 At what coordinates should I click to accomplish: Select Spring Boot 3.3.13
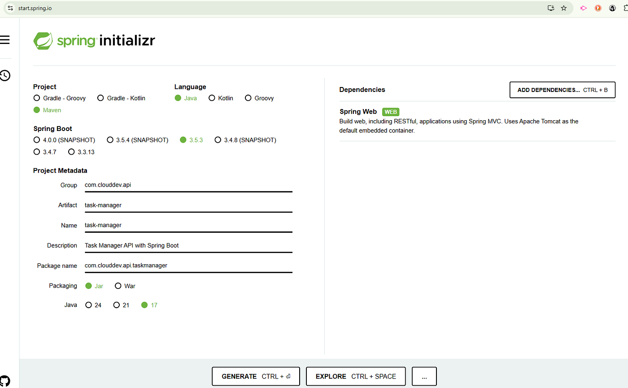point(81,152)
